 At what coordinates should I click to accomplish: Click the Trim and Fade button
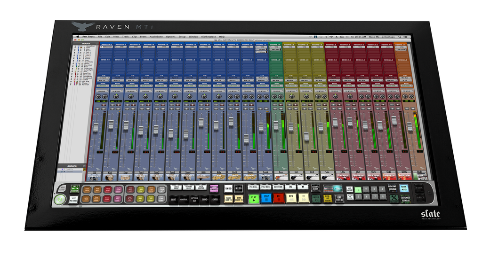(118, 199)
